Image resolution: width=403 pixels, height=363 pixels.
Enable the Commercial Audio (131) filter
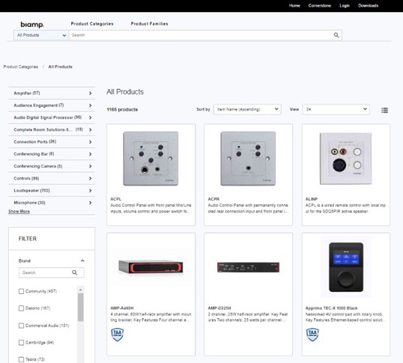[x=21, y=326]
